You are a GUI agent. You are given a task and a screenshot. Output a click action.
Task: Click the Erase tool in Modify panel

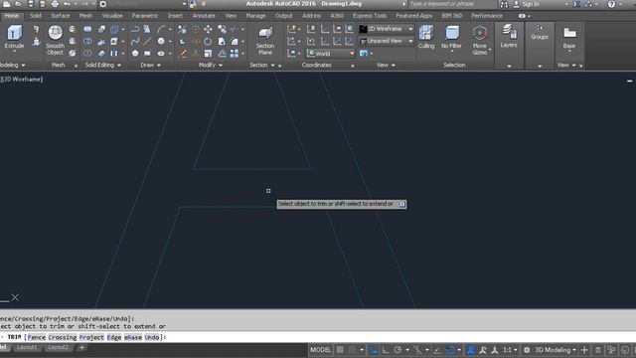[x=183, y=53]
